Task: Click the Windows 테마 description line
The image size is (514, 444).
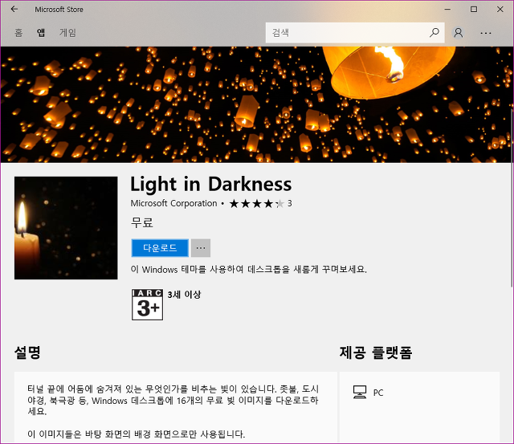Action: tap(248, 269)
